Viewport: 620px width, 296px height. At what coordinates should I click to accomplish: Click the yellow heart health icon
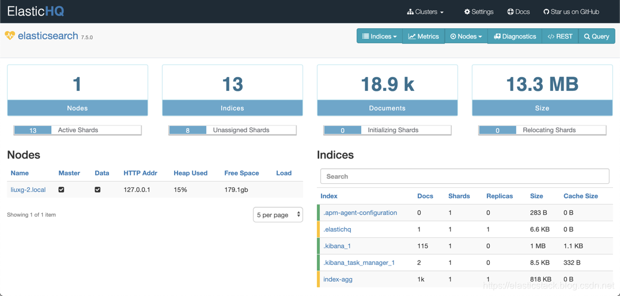(10, 36)
